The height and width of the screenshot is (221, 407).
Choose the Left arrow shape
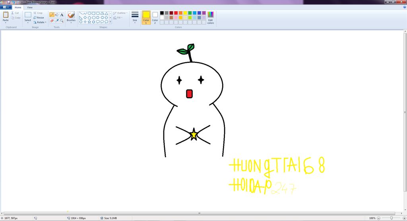click(102, 18)
